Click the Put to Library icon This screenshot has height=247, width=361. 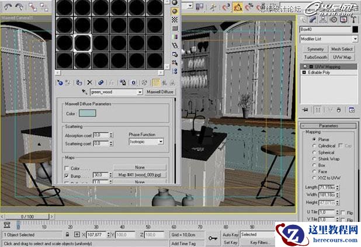[x=123, y=82]
